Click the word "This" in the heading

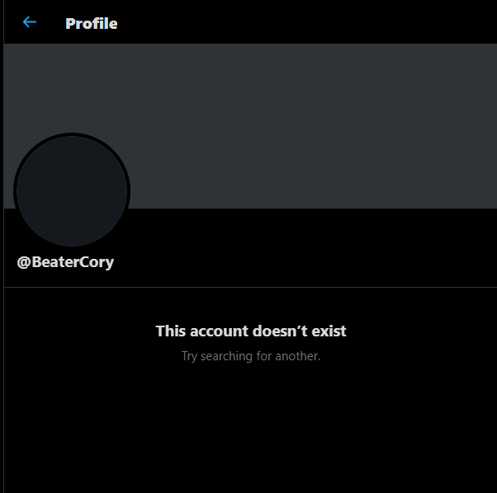pos(171,331)
